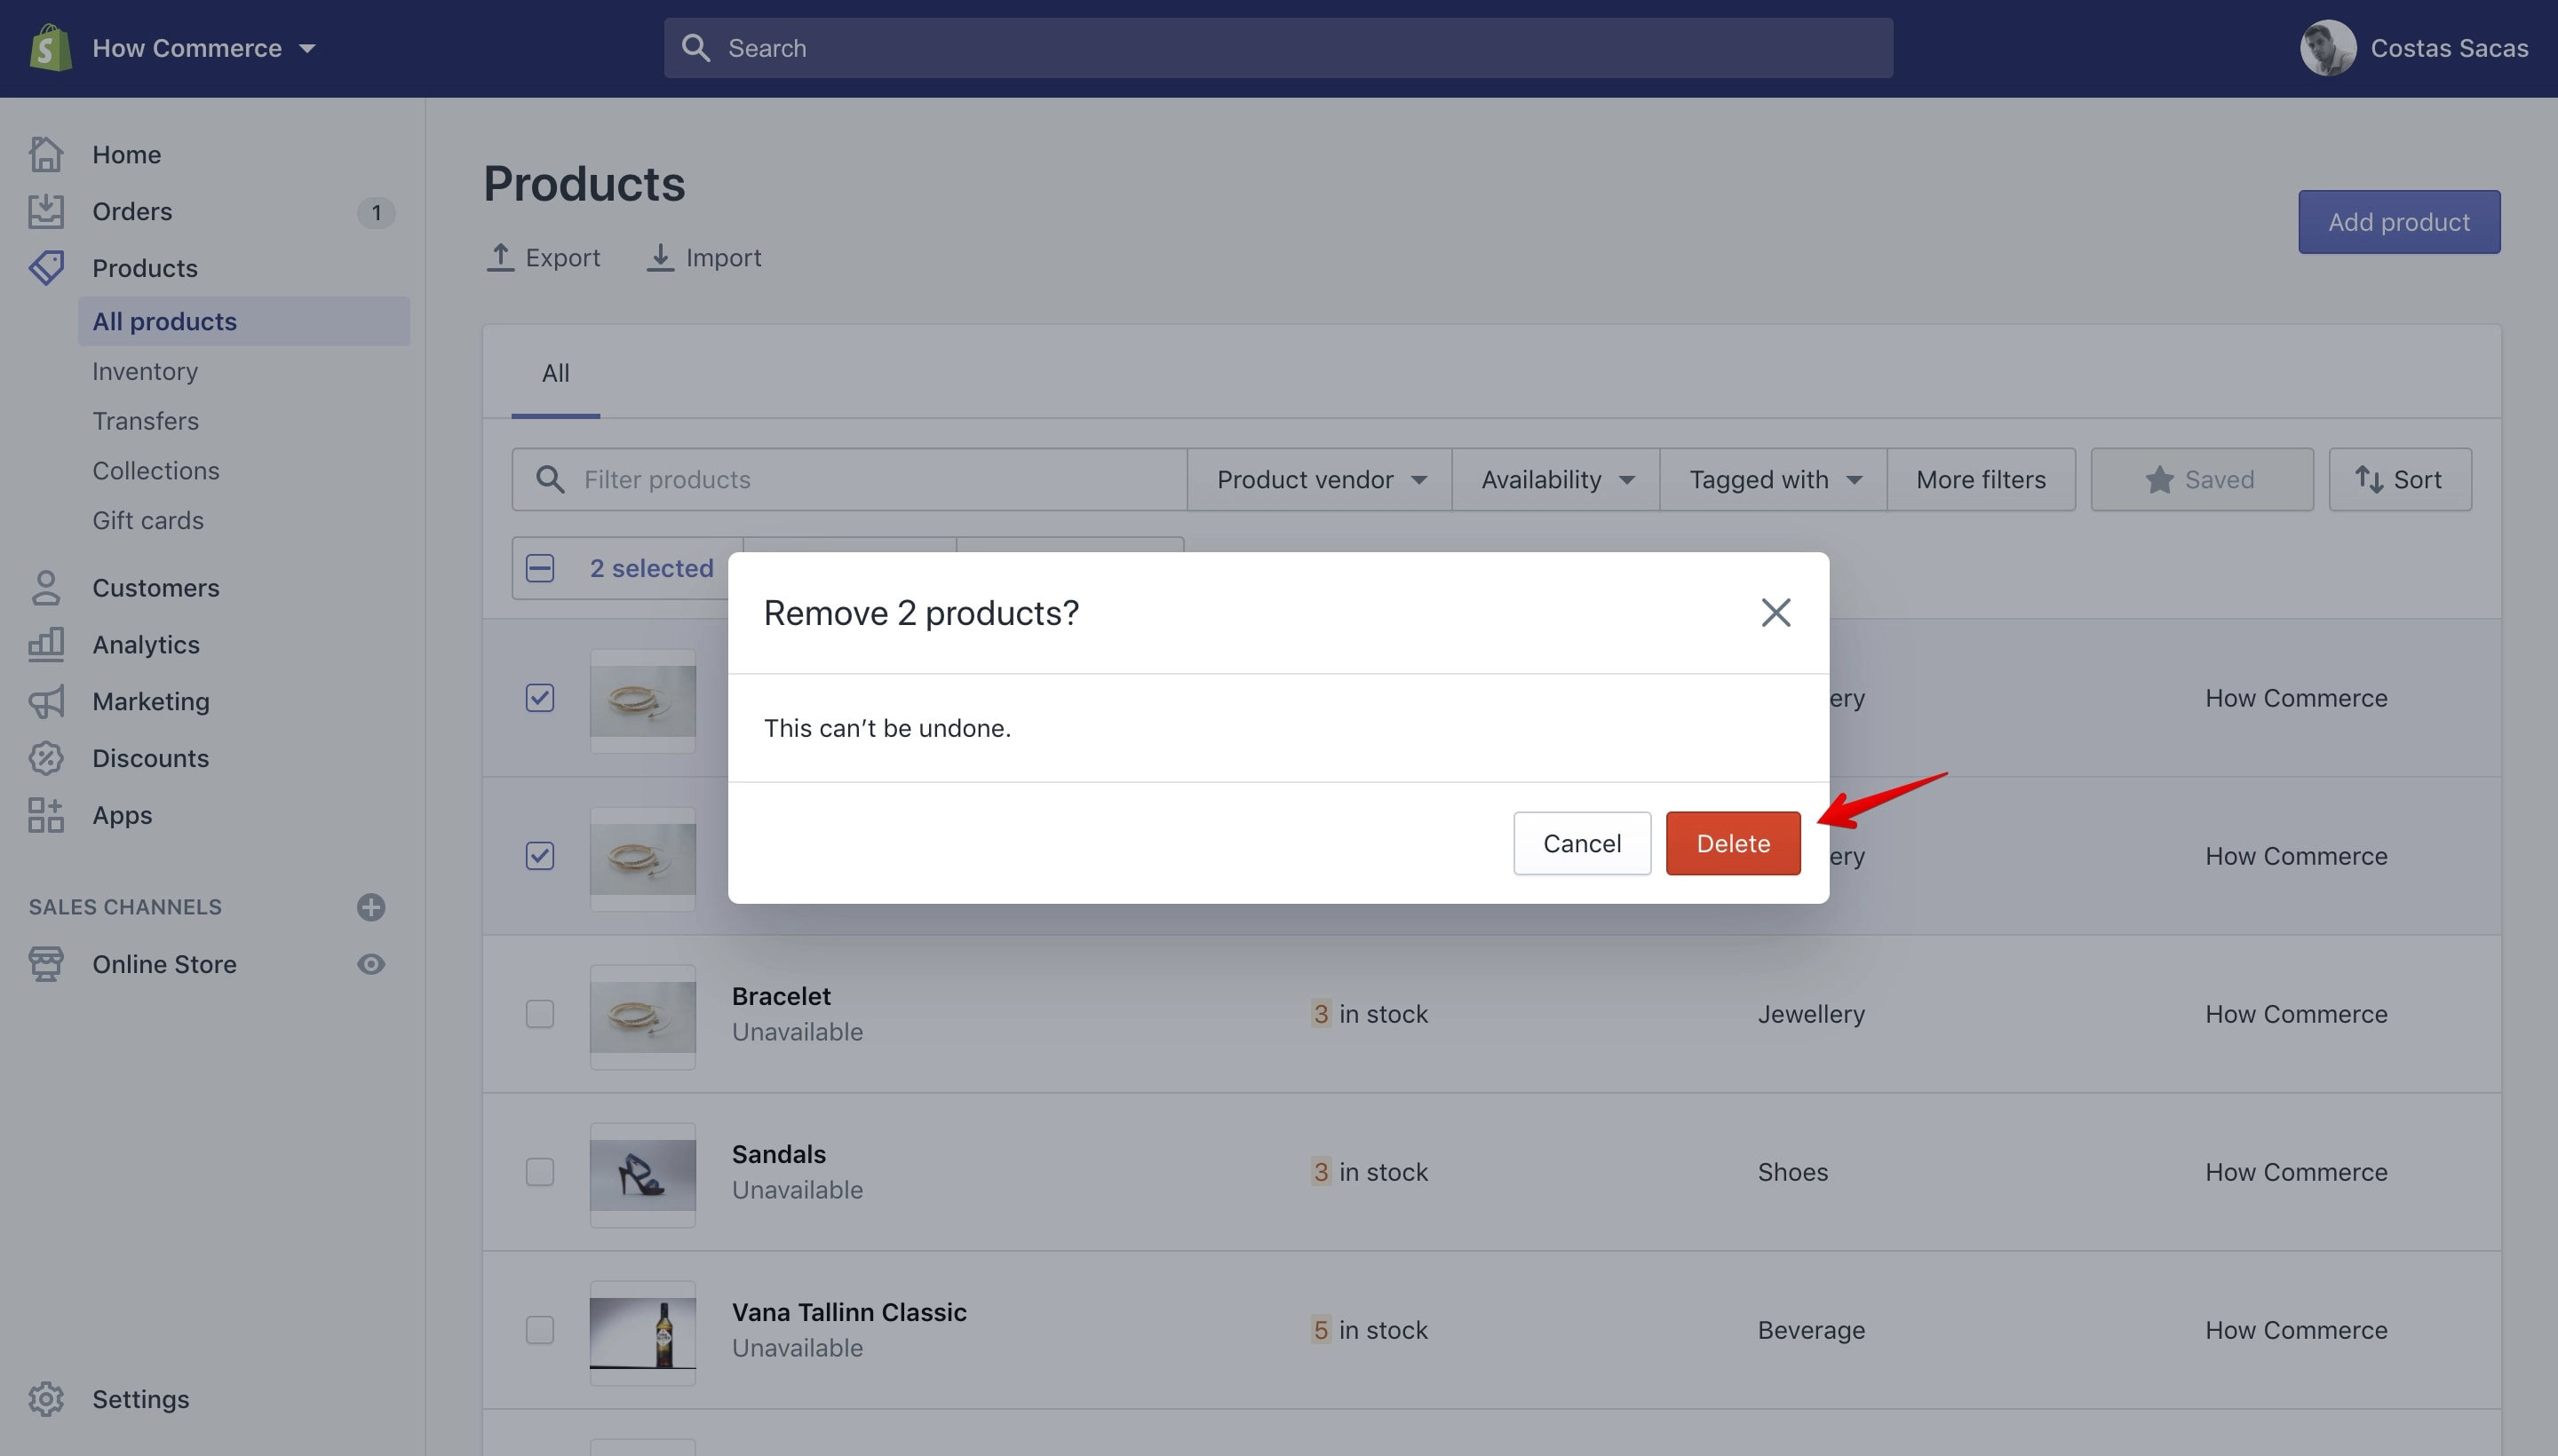Click the Settings gear icon
Screen dimensions: 2558x1456
point(46,1399)
